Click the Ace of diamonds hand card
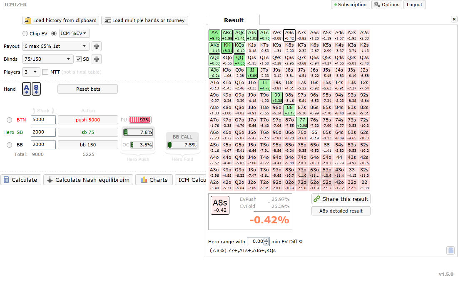The width and height of the screenshot is (458, 282). pyautogui.click(x=27, y=89)
